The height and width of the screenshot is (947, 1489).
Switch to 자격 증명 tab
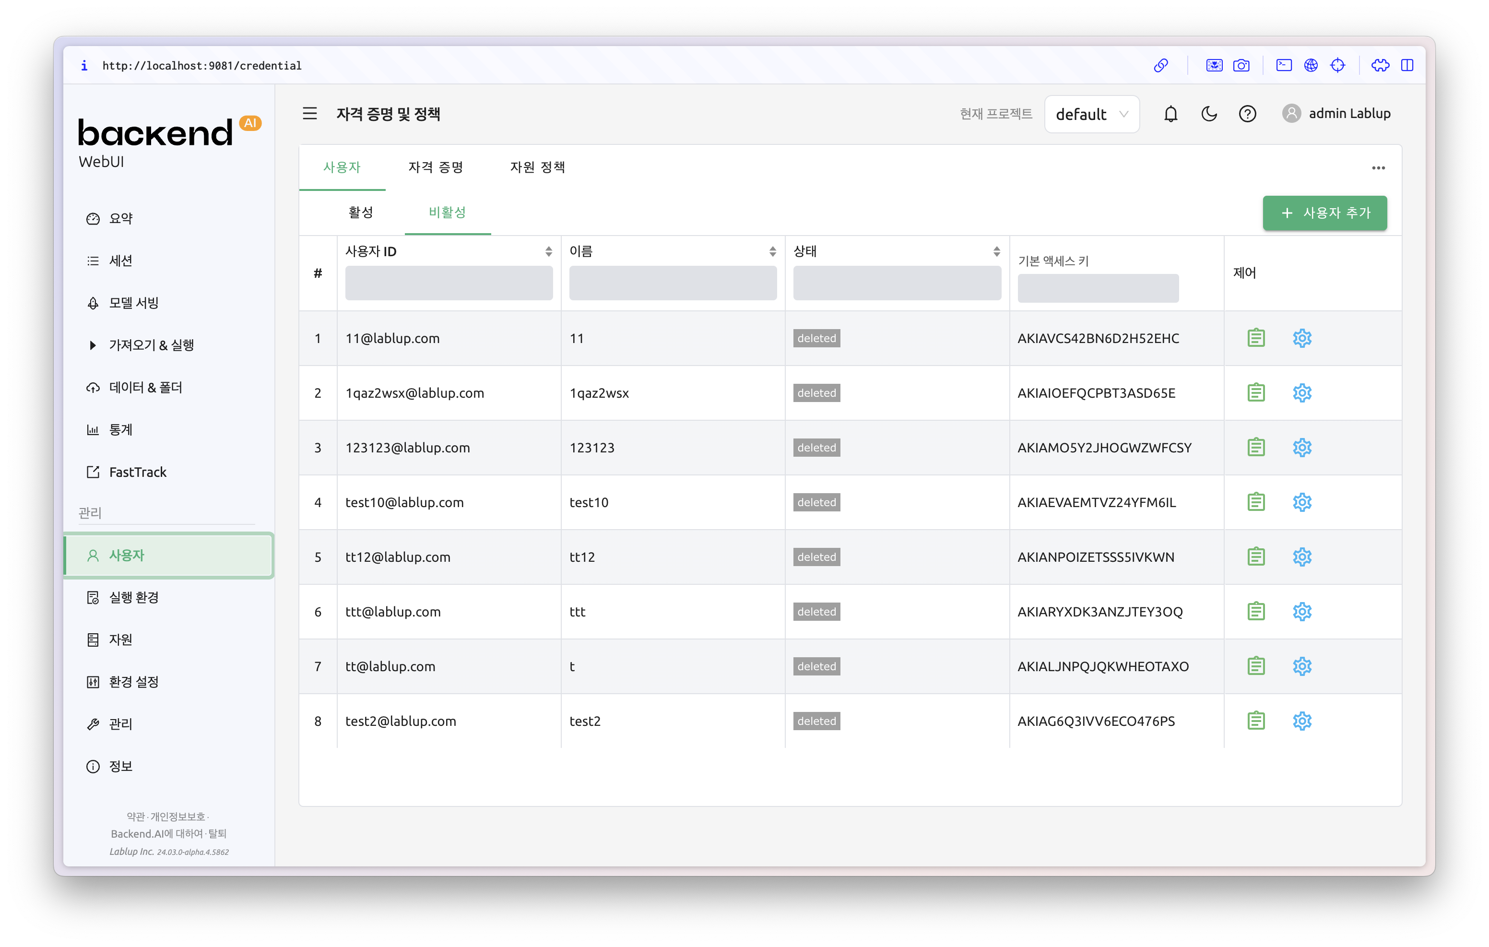[x=435, y=167]
